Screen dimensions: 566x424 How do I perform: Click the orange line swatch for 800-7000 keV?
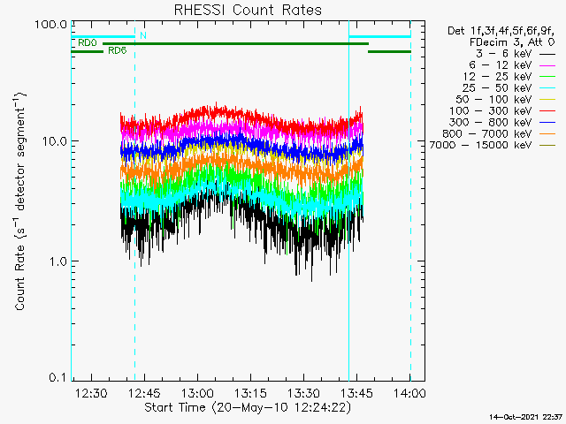click(x=547, y=134)
